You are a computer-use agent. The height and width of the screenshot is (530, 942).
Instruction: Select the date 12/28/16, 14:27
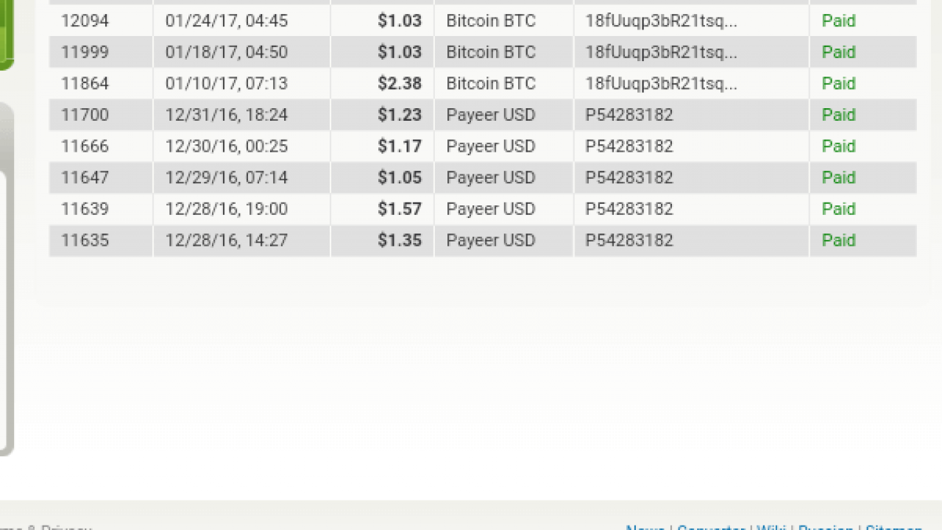pos(226,241)
